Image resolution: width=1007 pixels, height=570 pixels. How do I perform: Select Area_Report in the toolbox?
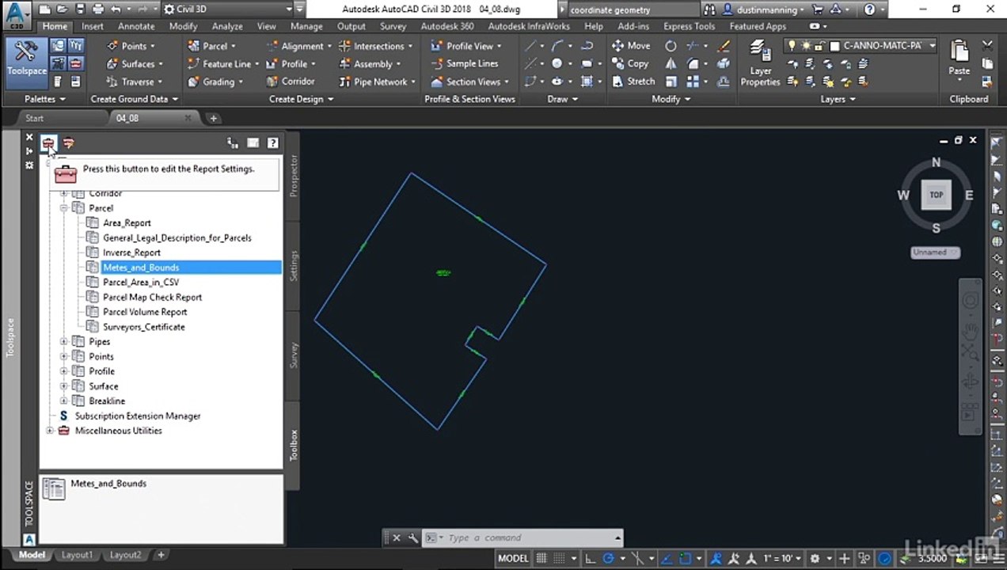point(127,223)
